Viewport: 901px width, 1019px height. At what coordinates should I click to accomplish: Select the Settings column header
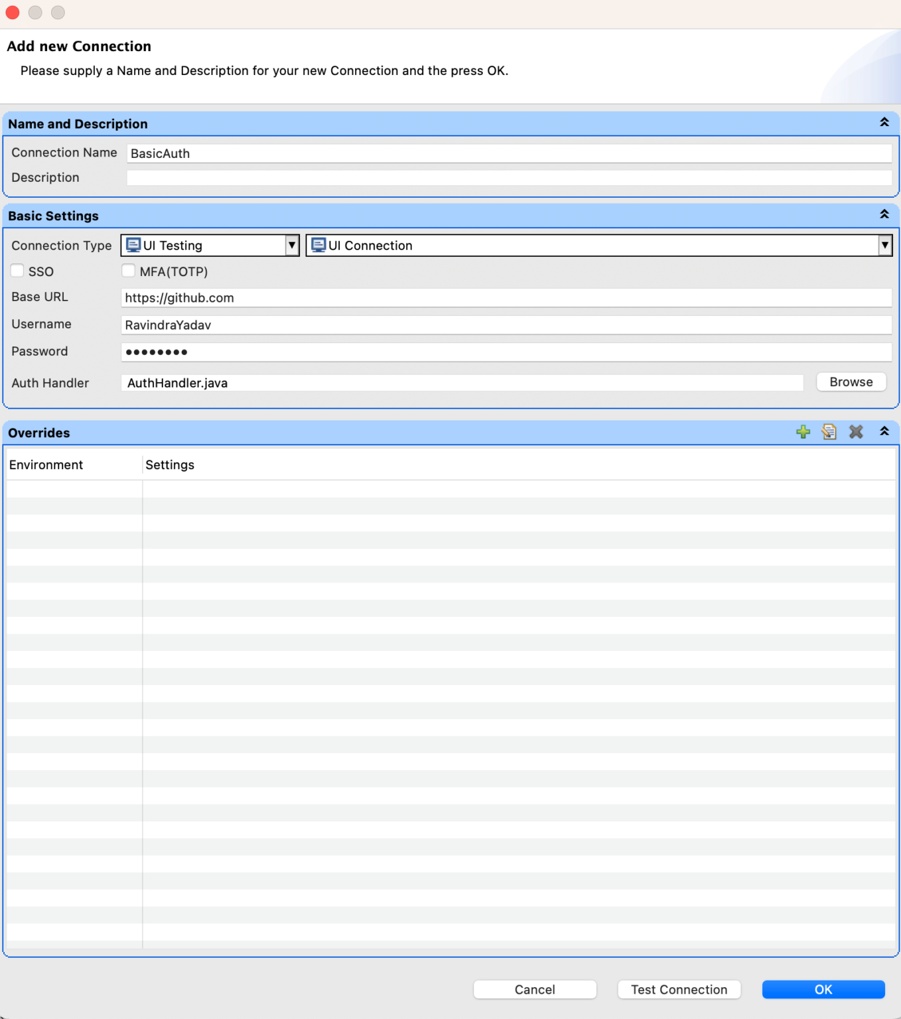(x=170, y=464)
